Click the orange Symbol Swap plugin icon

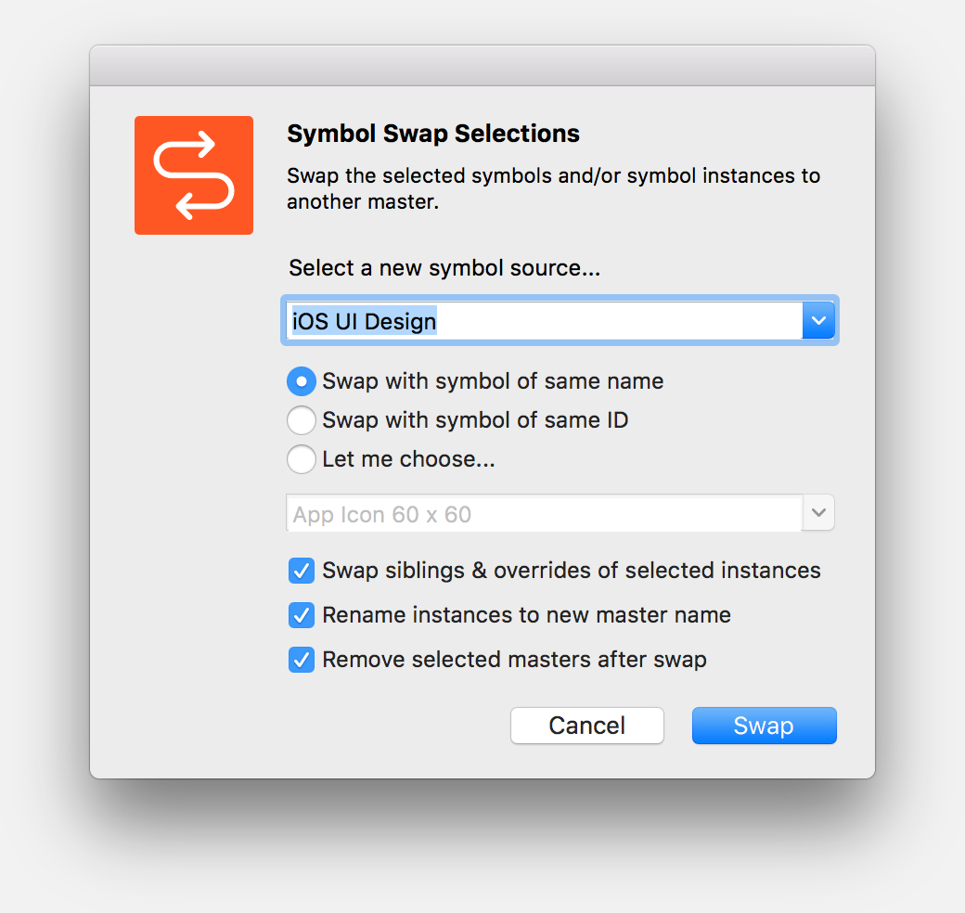click(x=194, y=175)
